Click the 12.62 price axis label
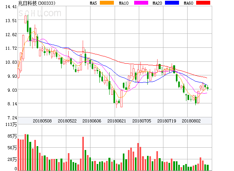 click(11, 35)
